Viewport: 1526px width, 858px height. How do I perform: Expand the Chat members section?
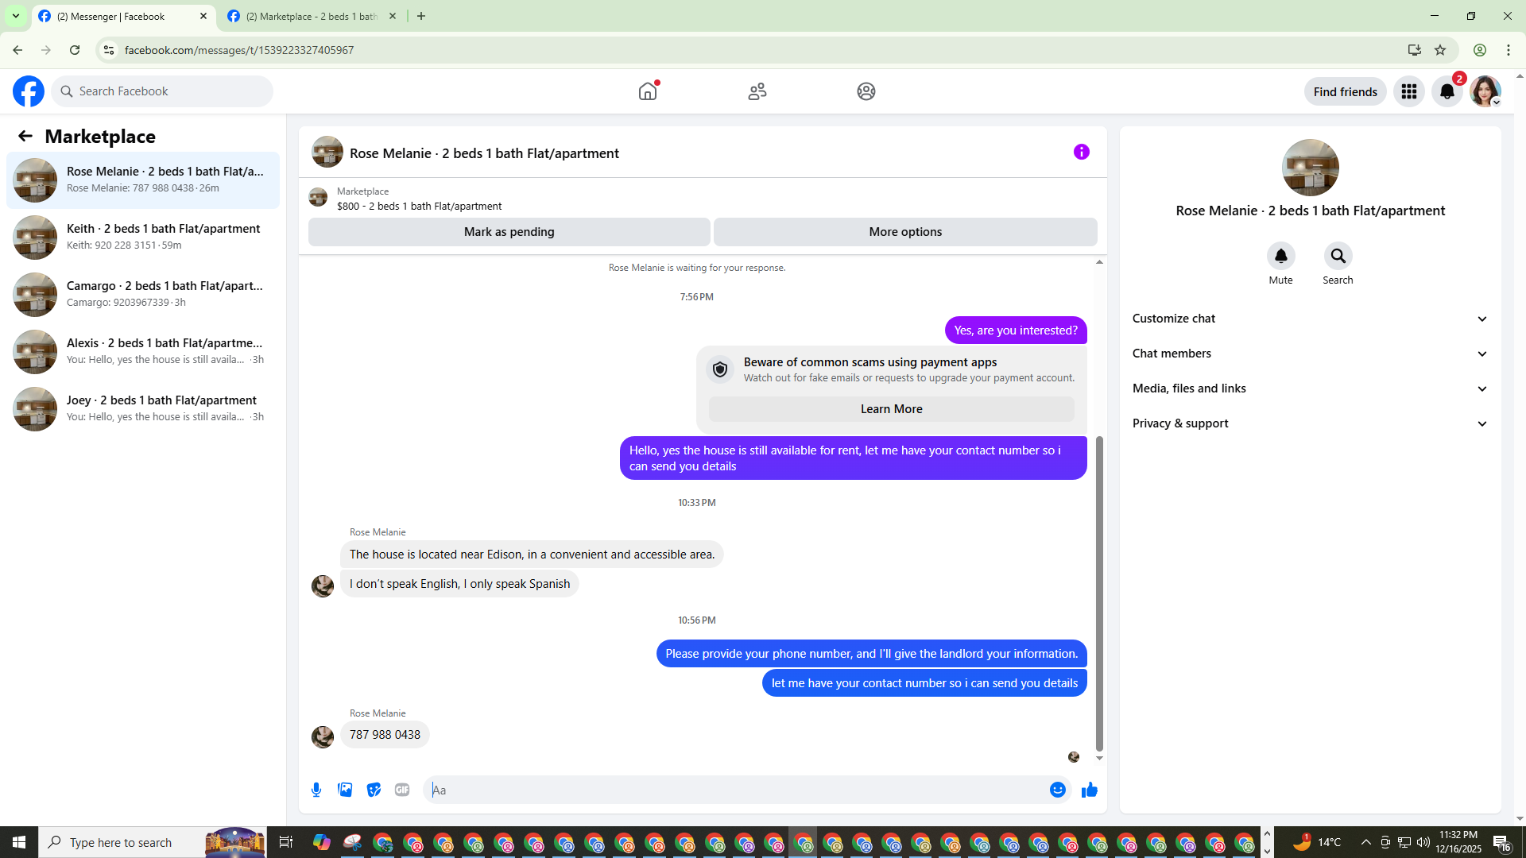click(x=1310, y=354)
